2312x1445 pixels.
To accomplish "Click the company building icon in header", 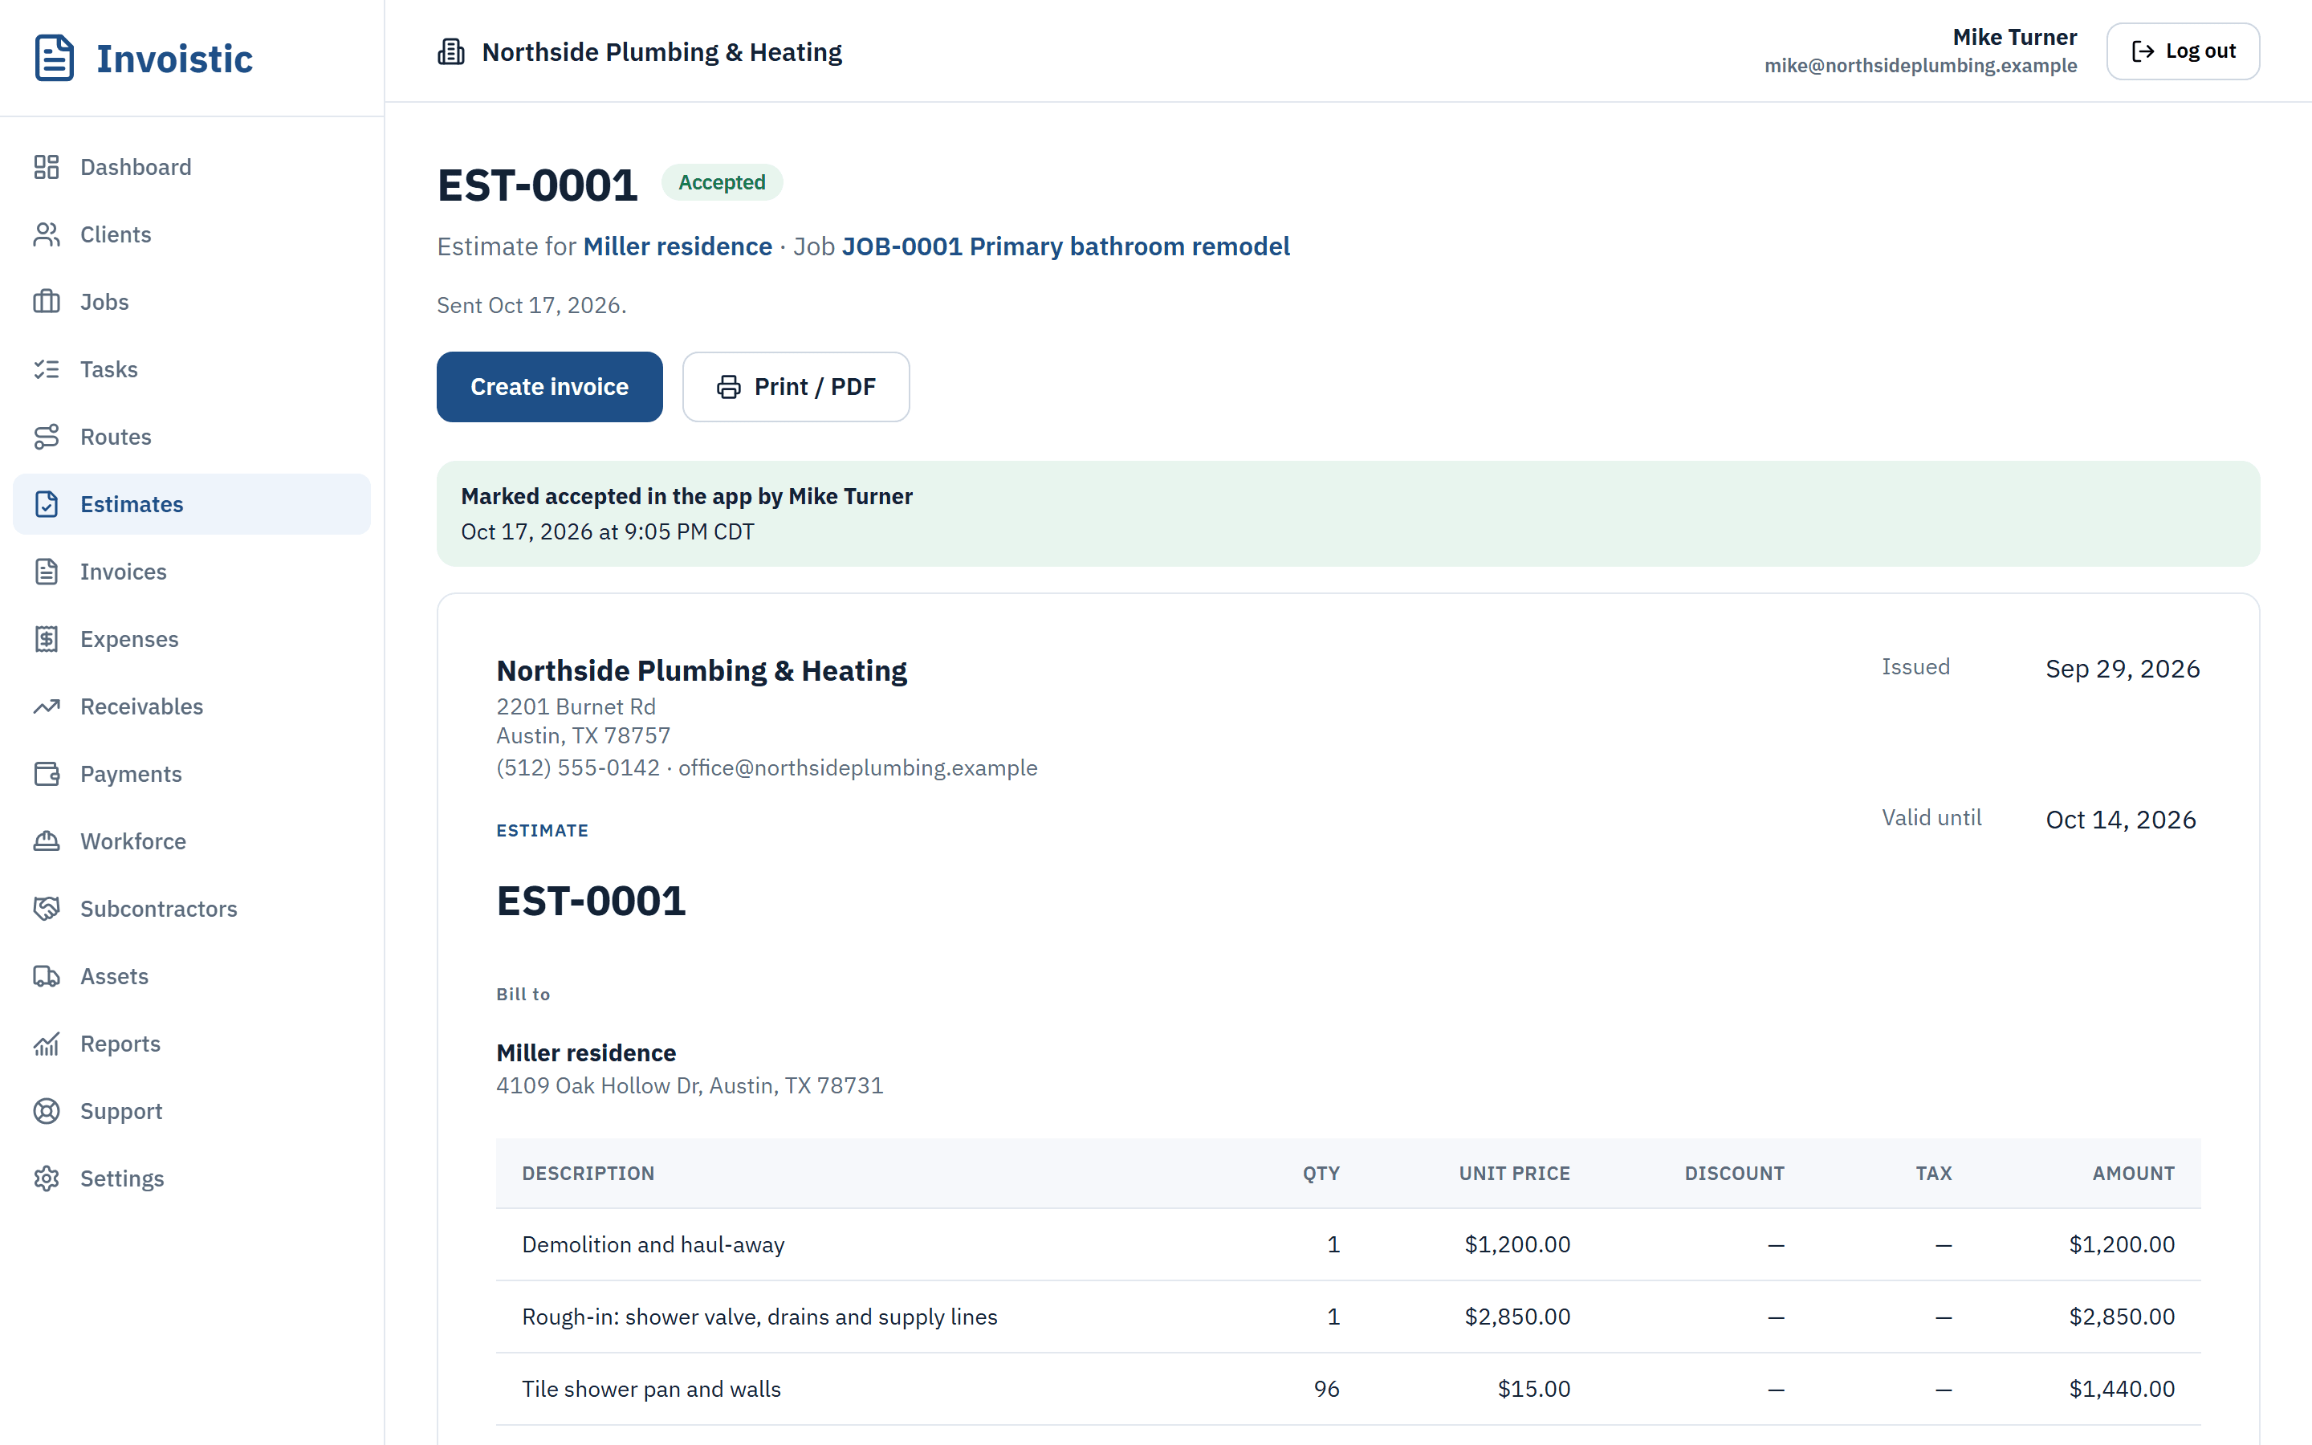I will coord(451,51).
